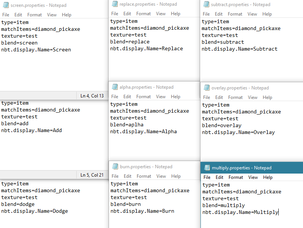
Task: Open Format menu in multiply.properties window
Action: click(x=236, y=177)
